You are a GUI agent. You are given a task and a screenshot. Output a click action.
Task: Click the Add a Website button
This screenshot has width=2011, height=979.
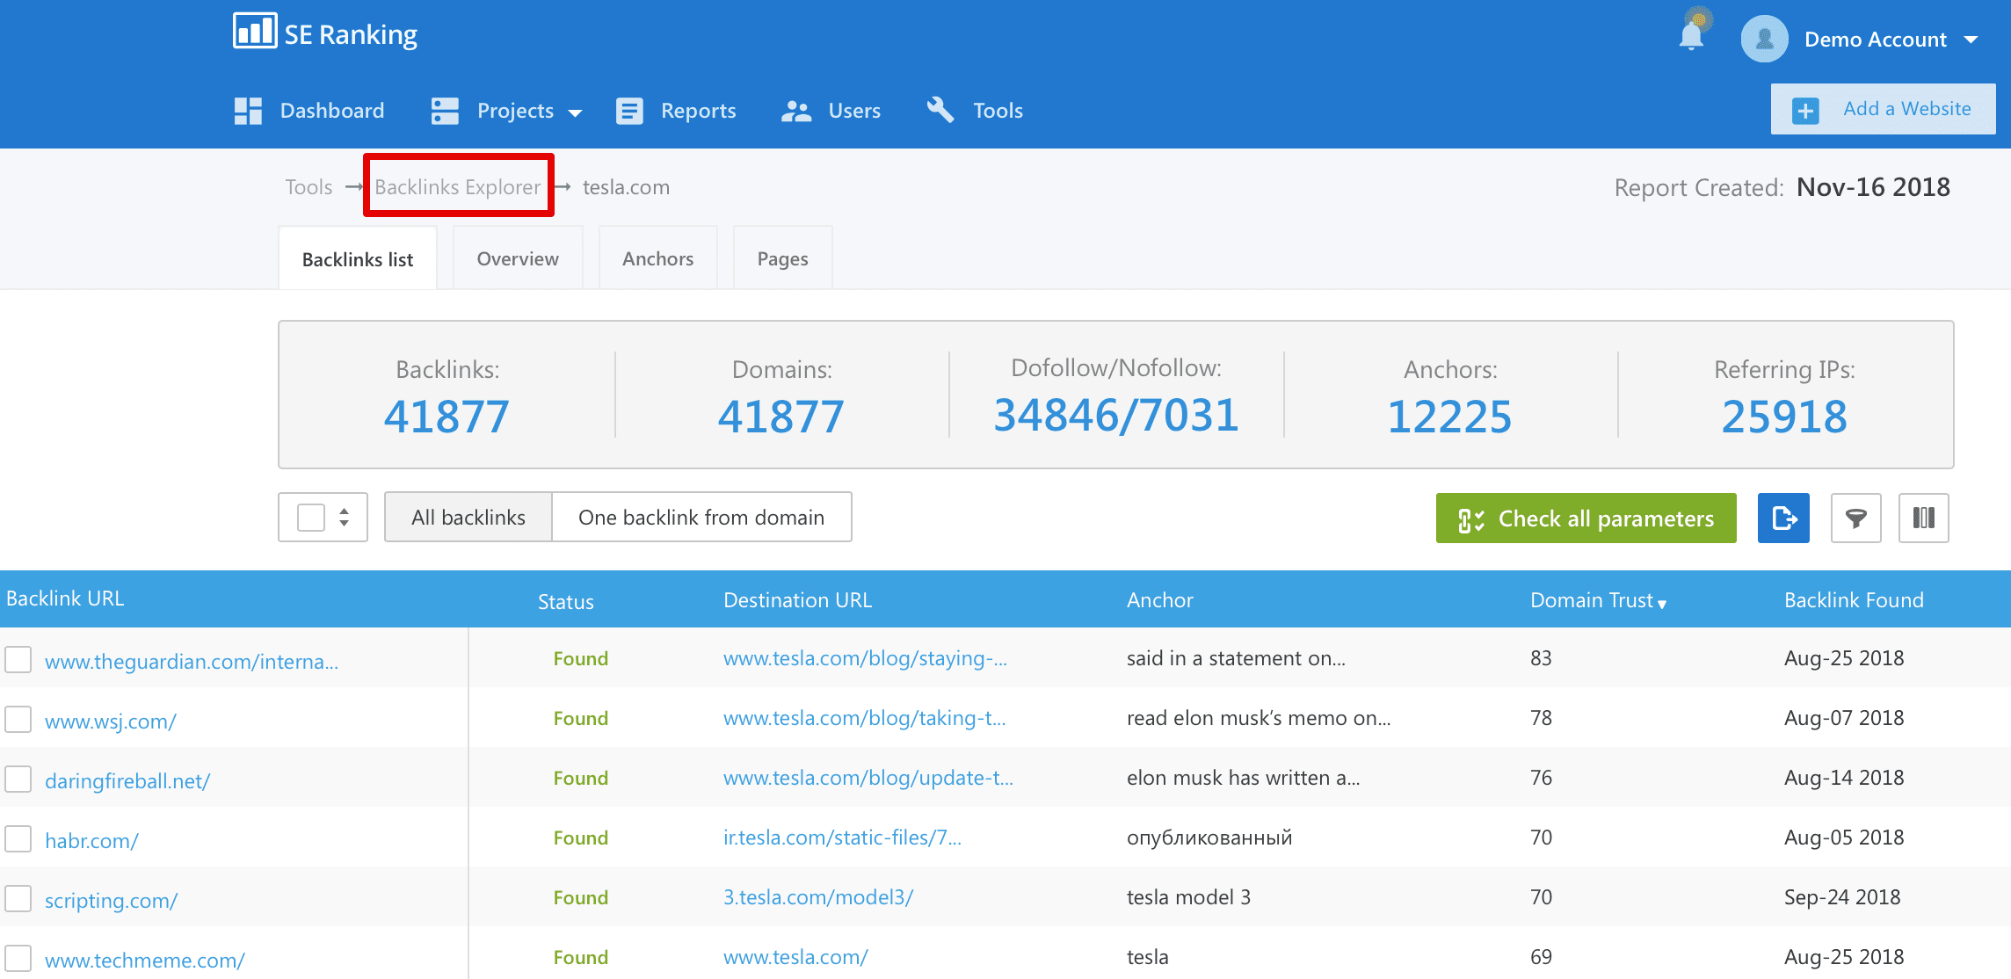click(x=1883, y=109)
